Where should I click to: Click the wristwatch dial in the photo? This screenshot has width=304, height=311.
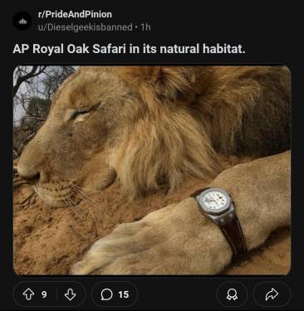pos(215,201)
